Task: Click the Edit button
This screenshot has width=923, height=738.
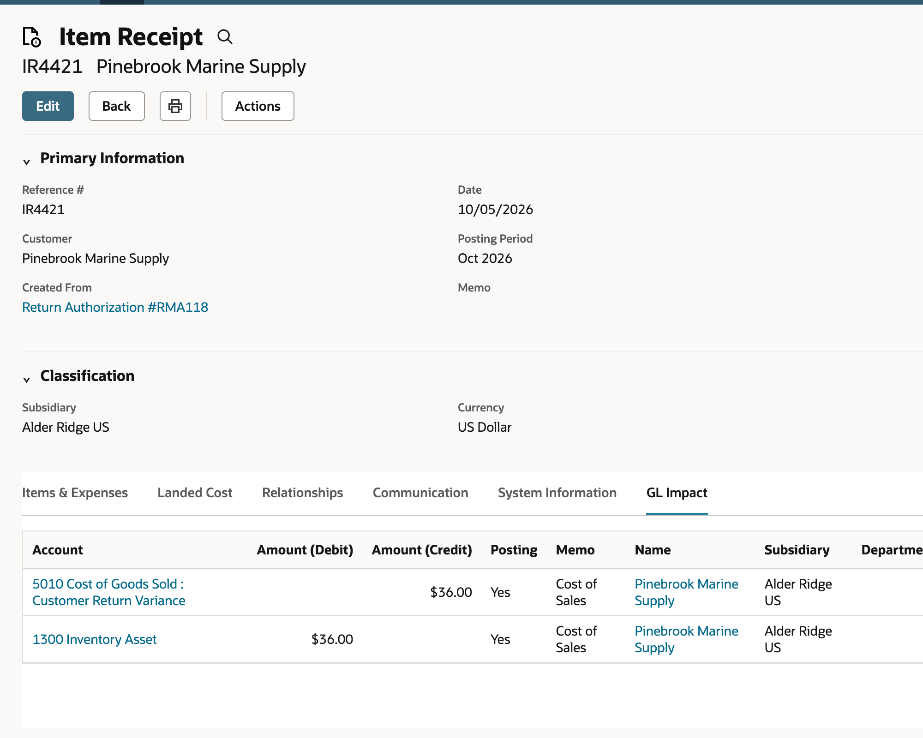Action: click(48, 106)
